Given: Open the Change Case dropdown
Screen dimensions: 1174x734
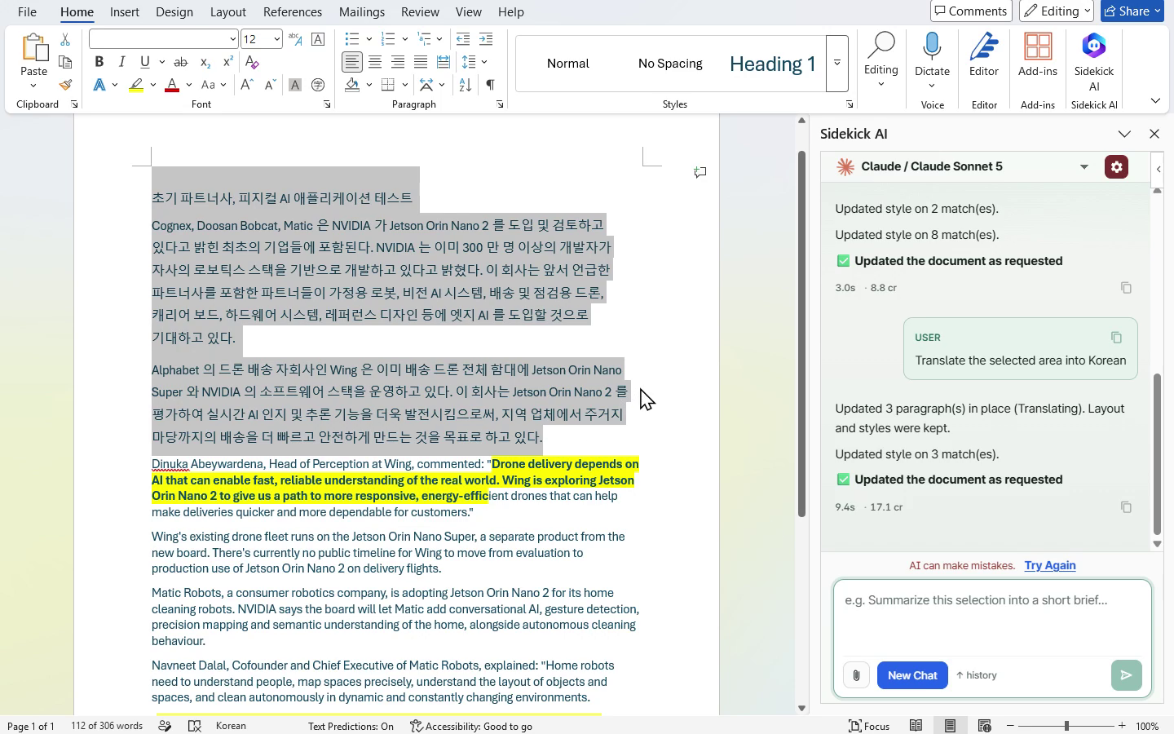Looking at the screenshot, I should pyautogui.click(x=213, y=85).
